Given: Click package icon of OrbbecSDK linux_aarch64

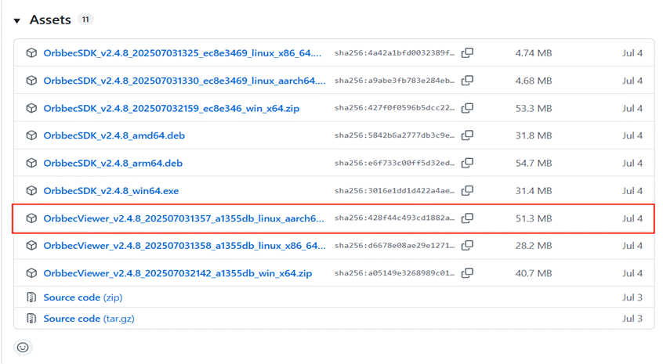Looking at the screenshot, I should coord(31,80).
